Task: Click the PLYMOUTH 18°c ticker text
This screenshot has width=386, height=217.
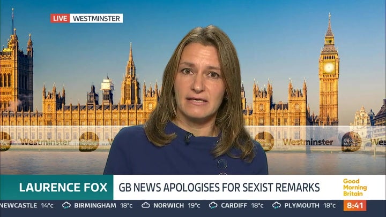Action: pos(310,205)
